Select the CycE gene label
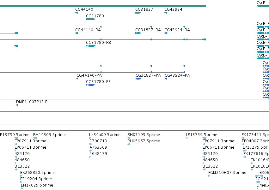This screenshot has width=269, height=190. tap(261, 3)
